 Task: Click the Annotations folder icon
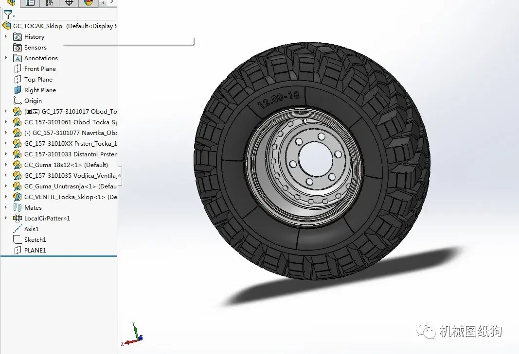tap(17, 58)
